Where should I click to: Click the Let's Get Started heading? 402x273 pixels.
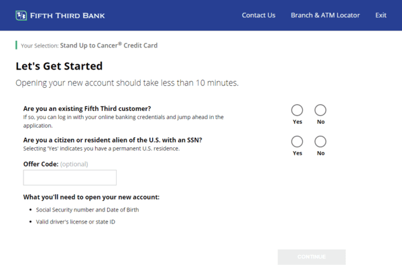point(59,66)
